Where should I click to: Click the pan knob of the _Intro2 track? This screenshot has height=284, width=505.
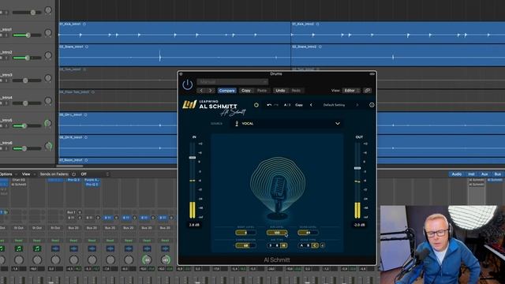pos(48,55)
